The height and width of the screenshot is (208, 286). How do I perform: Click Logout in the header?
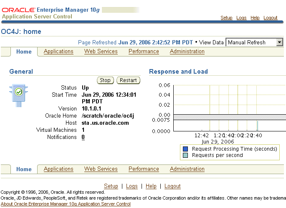270,18
